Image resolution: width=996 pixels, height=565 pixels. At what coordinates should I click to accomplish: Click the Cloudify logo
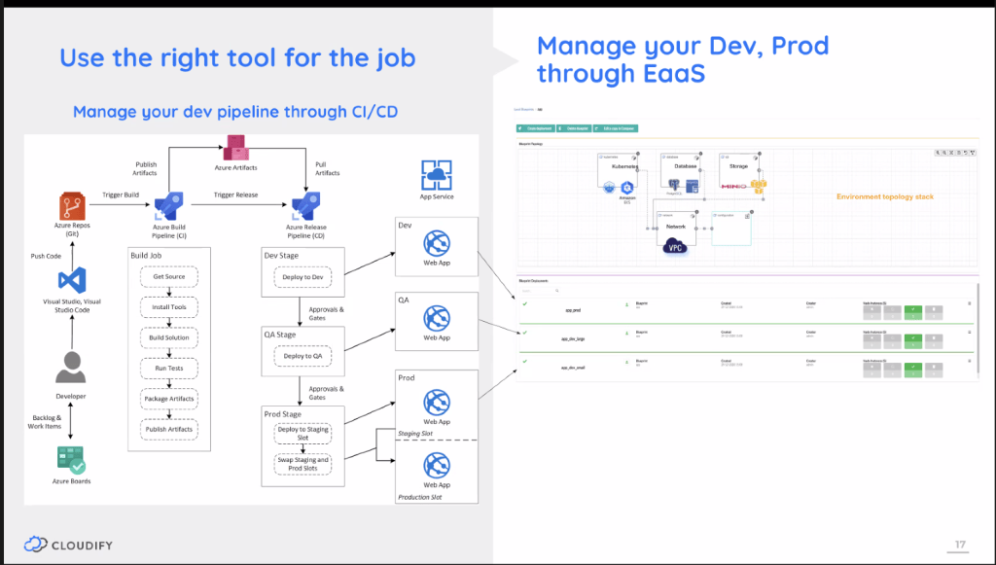pos(69,545)
